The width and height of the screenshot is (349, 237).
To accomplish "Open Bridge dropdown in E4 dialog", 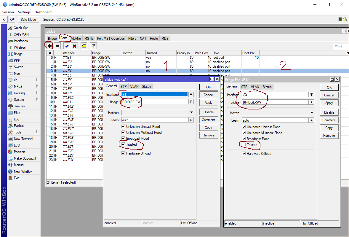I will (x=312, y=102).
